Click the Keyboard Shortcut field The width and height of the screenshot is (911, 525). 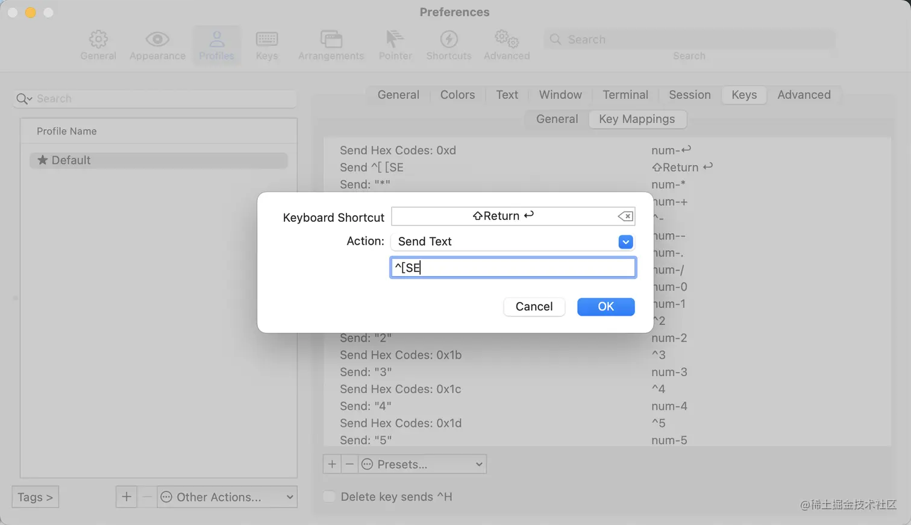[x=513, y=216]
